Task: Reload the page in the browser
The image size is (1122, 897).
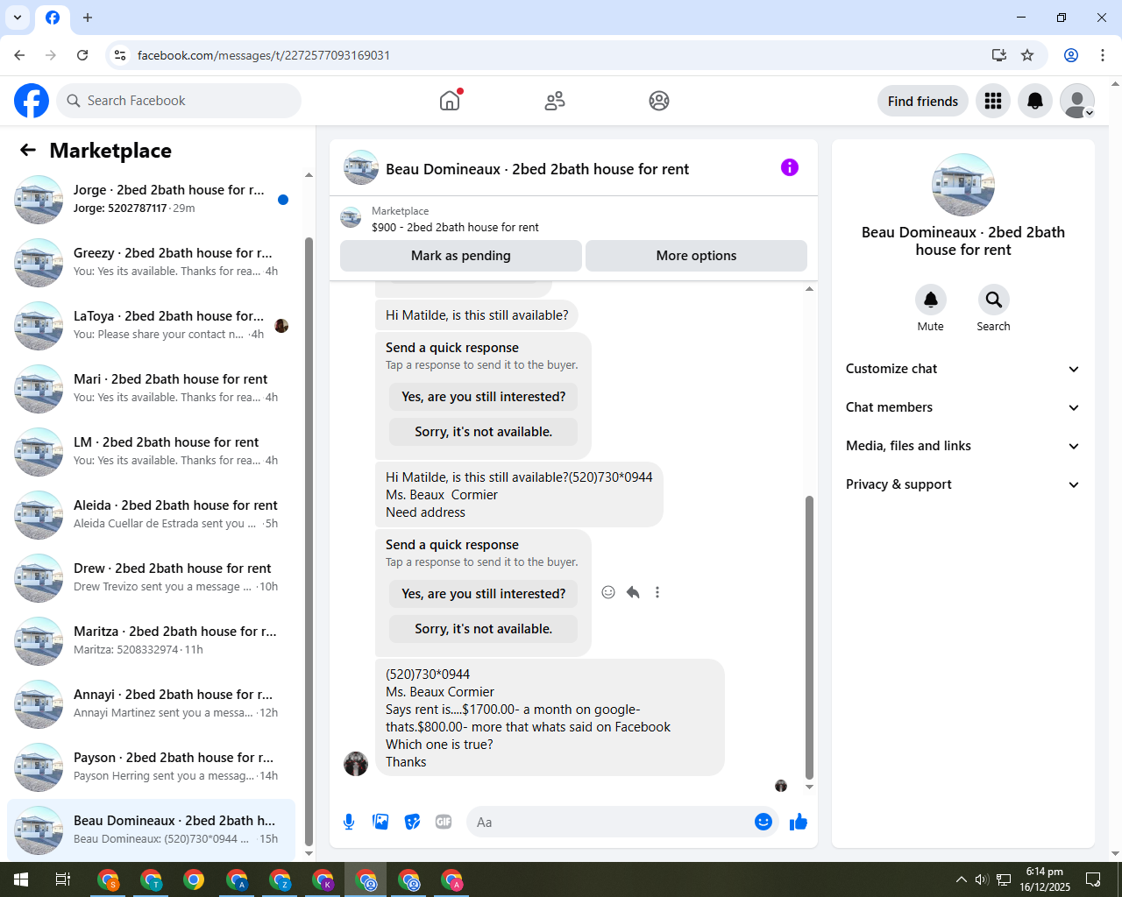Action: point(82,55)
